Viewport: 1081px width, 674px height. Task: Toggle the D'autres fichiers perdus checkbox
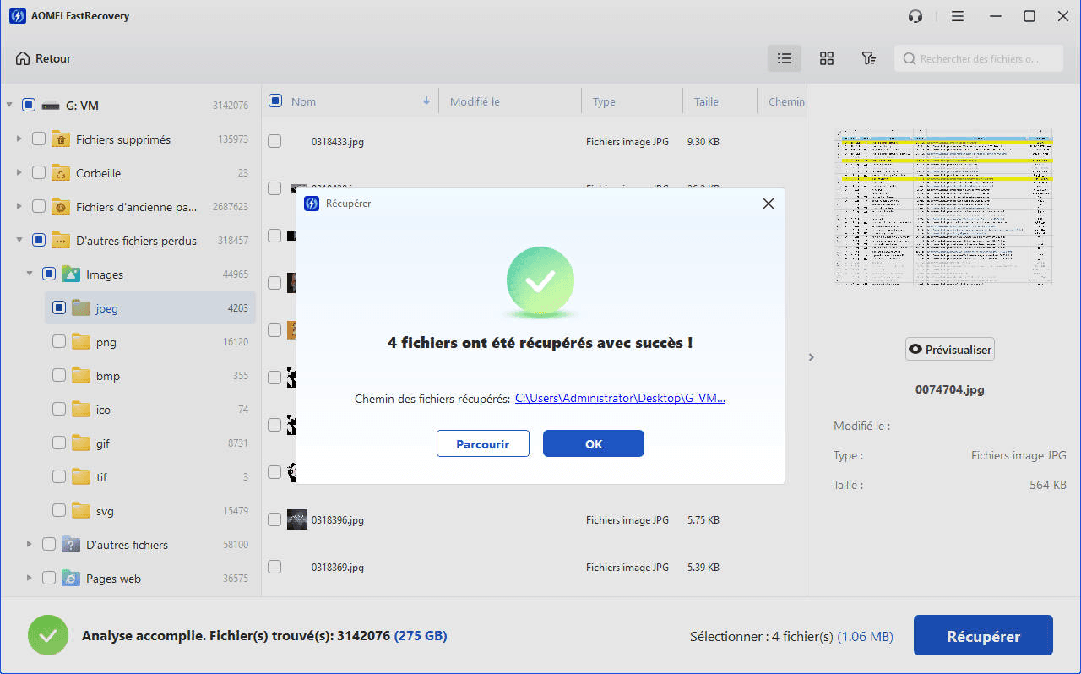coord(38,241)
